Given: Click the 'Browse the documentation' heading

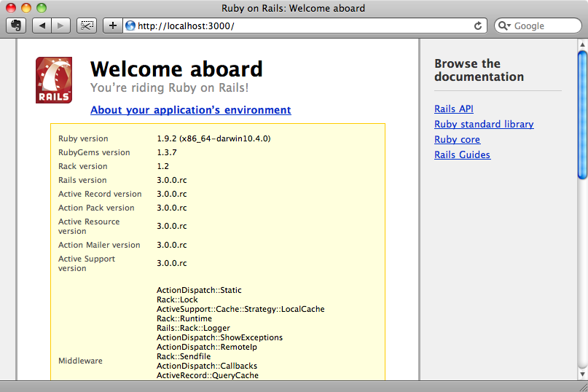Looking at the screenshot, I should (x=479, y=70).
